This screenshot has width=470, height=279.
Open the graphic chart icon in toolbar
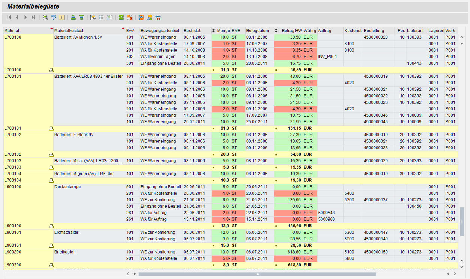click(x=149, y=17)
